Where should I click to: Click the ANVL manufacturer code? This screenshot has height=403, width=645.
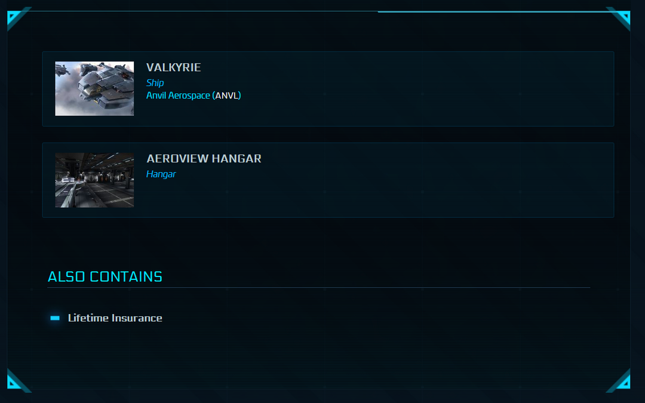[x=226, y=96]
